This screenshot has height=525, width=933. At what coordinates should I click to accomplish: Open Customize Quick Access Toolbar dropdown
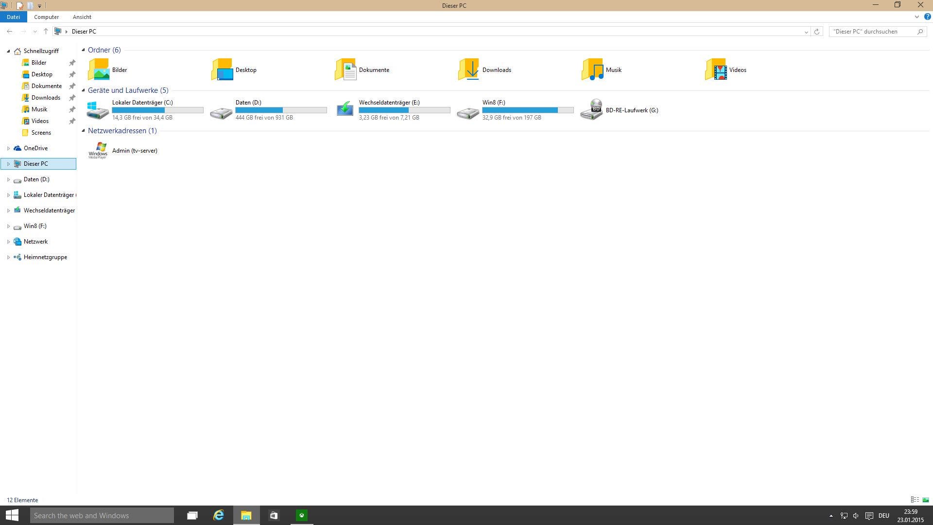coord(40,6)
